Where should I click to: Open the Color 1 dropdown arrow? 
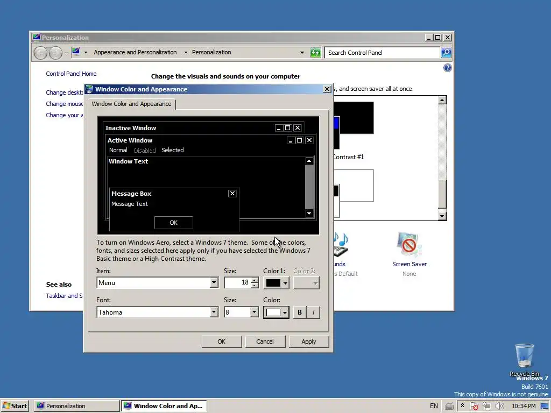(285, 283)
